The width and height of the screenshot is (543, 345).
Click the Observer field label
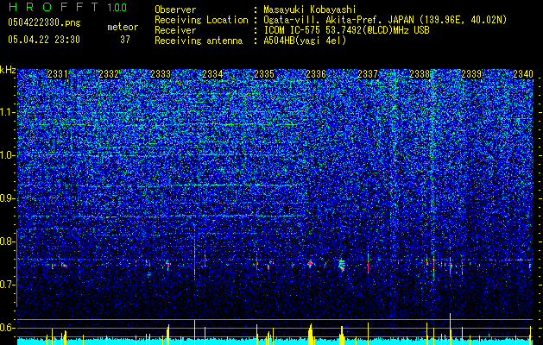175,9
